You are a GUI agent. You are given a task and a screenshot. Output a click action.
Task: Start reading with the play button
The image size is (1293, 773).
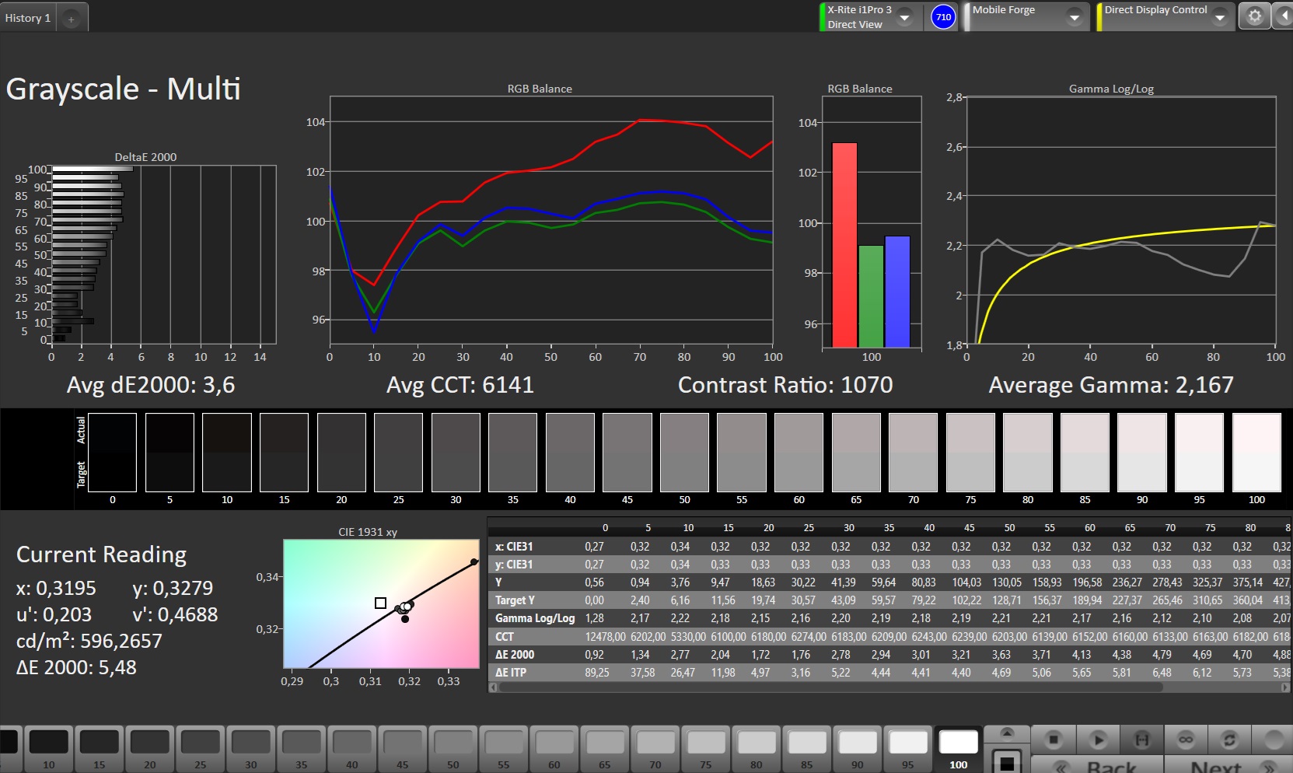point(1098,739)
